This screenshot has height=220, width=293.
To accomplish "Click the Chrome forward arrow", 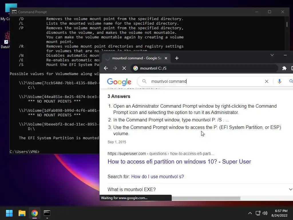I will click(x=115, y=68).
